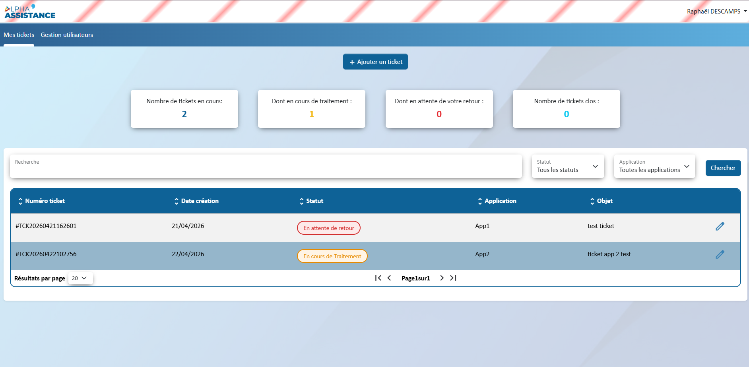Click ticket number #TCK20260421162601
Screen dimensions: 749x367
coord(46,226)
